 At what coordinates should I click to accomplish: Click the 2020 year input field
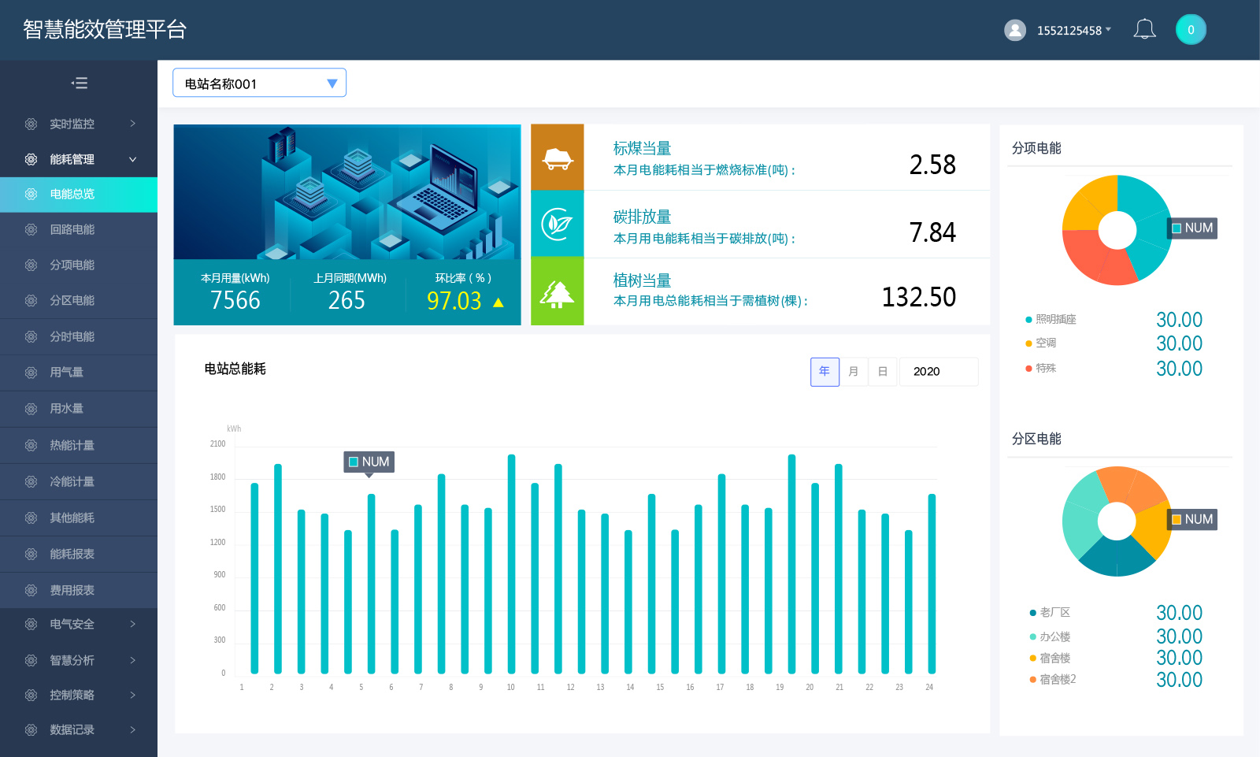939,372
